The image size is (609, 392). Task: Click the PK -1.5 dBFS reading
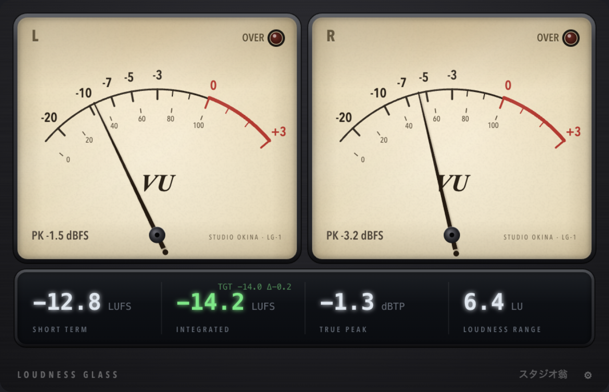point(60,235)
